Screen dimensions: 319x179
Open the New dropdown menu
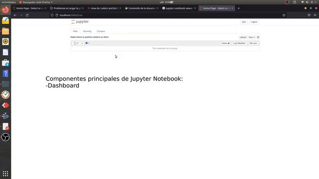click(x=251, y=37)
